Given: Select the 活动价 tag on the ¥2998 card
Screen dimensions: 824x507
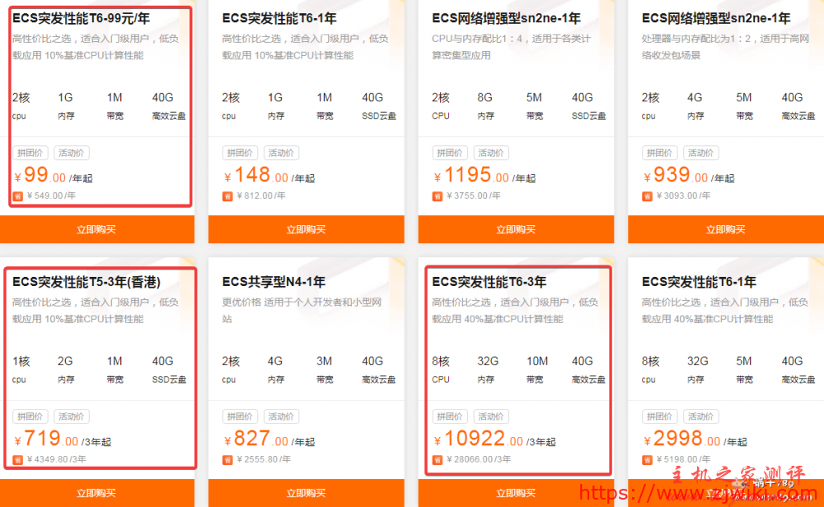Looking at the screenshot, I should (x=701, y=417).
